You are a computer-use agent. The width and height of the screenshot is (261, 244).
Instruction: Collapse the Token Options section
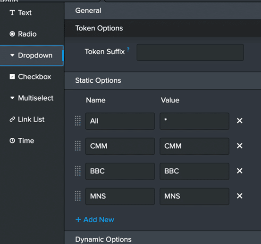coord(162,28)
